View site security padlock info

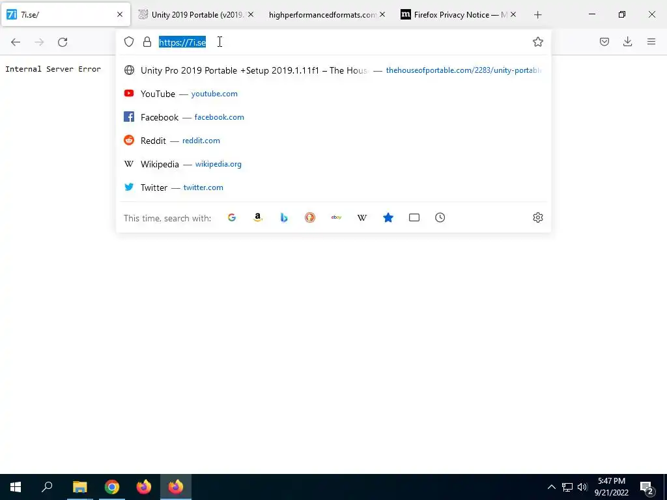[147, 42]
